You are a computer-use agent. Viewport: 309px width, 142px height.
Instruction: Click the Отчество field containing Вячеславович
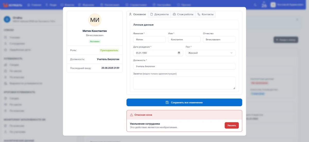[219, 39]
